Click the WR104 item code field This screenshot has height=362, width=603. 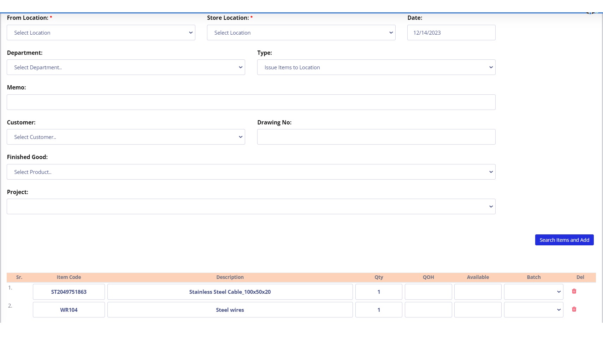click(69, 310)
